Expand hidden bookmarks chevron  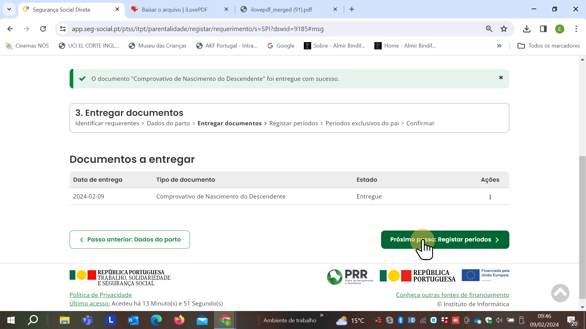[499, 46]
